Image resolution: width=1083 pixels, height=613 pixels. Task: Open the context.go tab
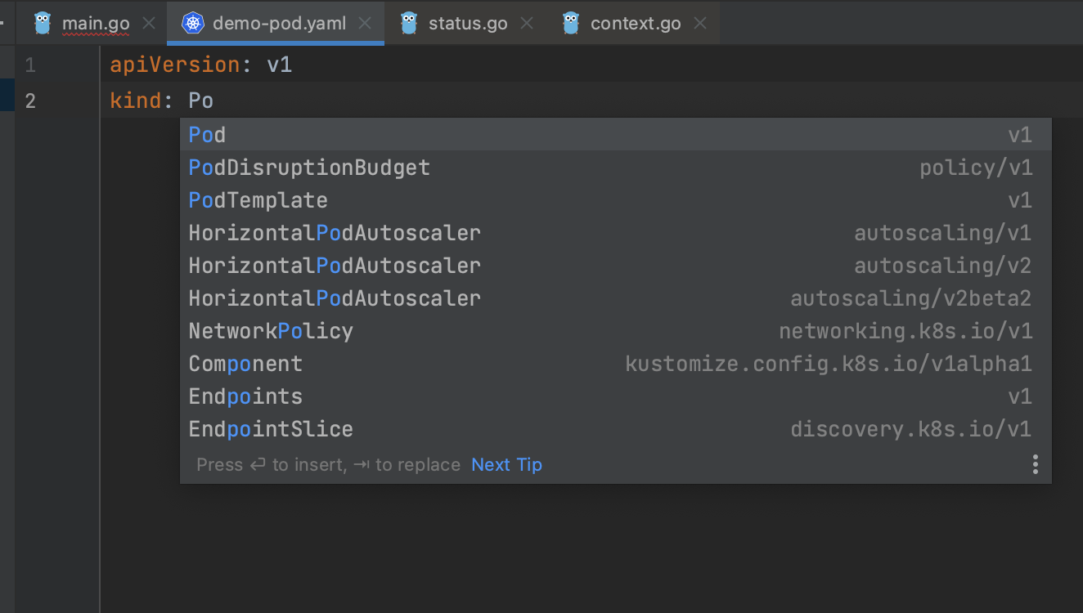(x=636, y=23)
